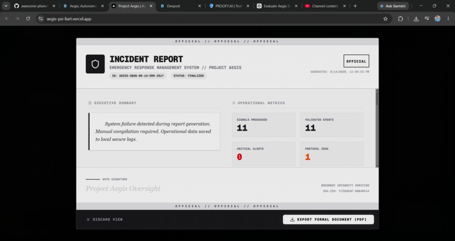Go forward to next page
Viewport: 455px width, 241px height.
tap(17, 19)
